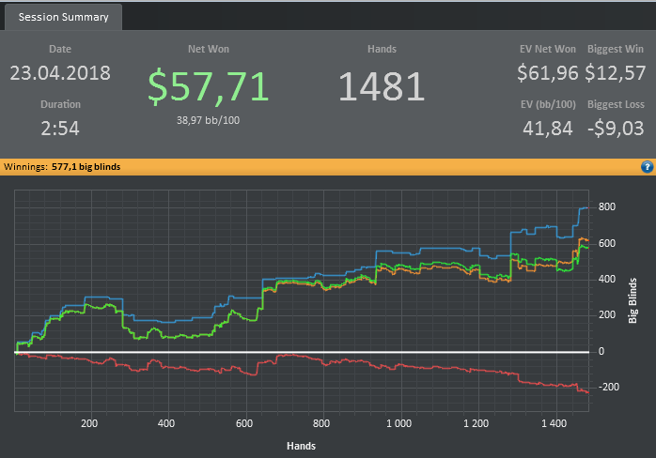Select the EV bb/100 value 41,84
656x458 pixels.
(548, 129)
